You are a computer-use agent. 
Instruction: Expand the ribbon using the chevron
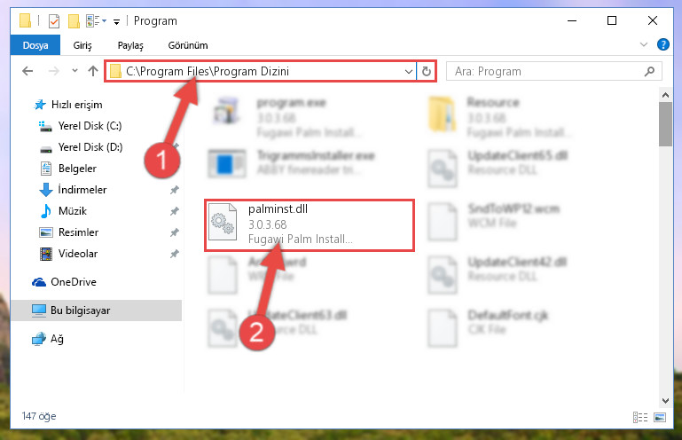click(644, 44)
